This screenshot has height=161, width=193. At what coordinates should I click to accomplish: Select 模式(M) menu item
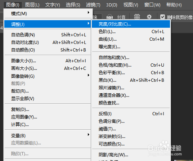click(x=48, y=14)
